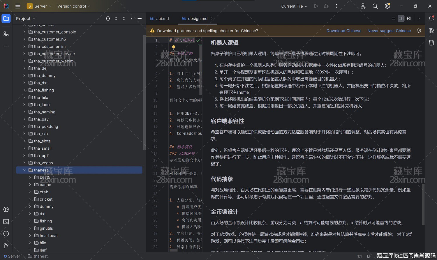Viewport: 437px width, 260px height.
Task: Click Download Chinese link
Action: [x=344, y=31]
